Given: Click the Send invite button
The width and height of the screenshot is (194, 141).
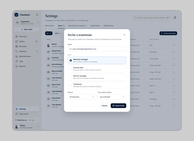Looking at the screenshot, I should [118, 106].
